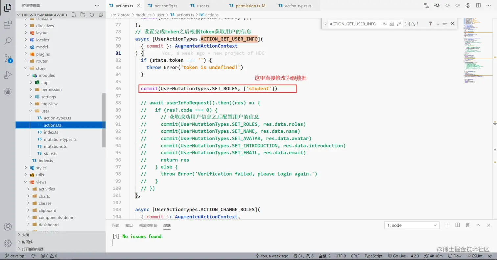Close the find widget

[452, 24]
